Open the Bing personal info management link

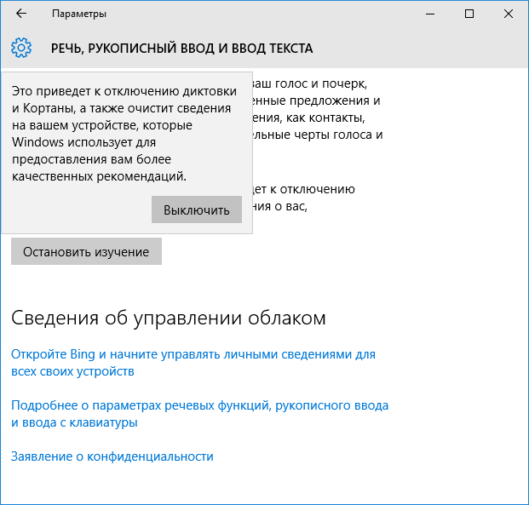pyautogui.click(x=193, y=363)
